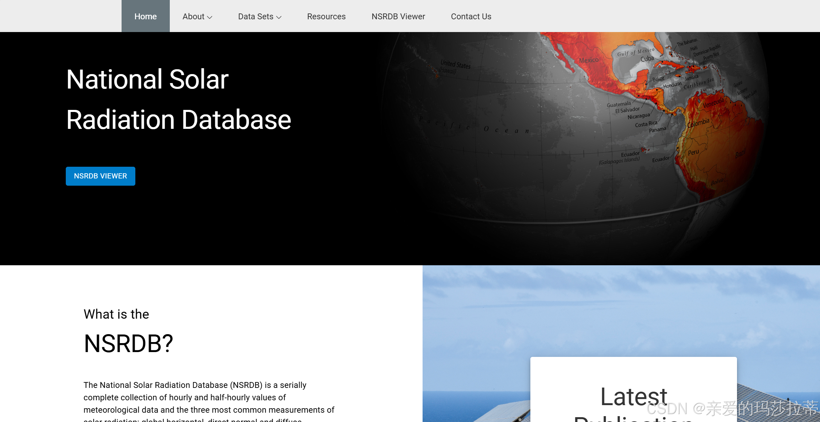Viewport: 820px width, 422px height.
Task: Click the Mexico label on the globe
Action: pos(589,60)
